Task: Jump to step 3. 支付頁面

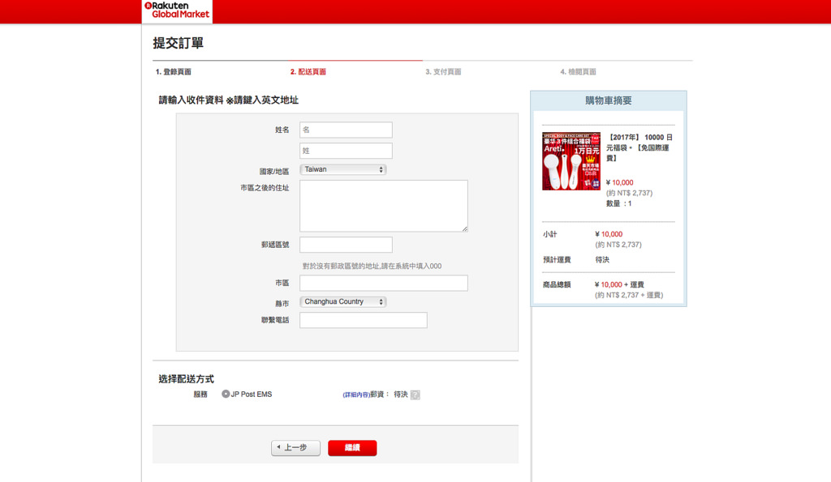Action: [x=443, y=72]
